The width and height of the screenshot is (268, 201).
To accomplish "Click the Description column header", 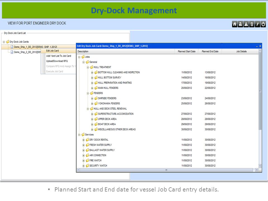I will tap(126, 51).
